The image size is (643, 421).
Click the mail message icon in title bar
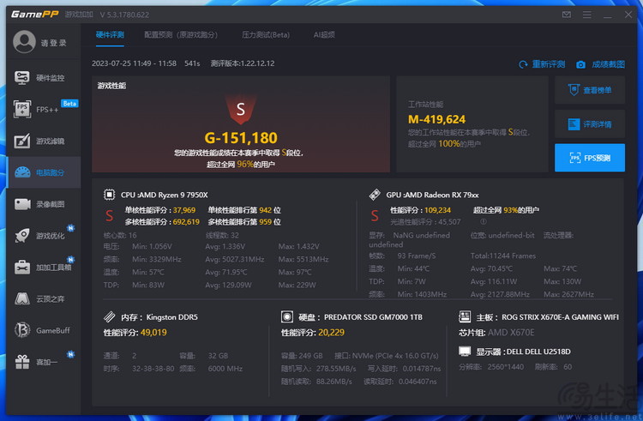[x=567, y=15]
